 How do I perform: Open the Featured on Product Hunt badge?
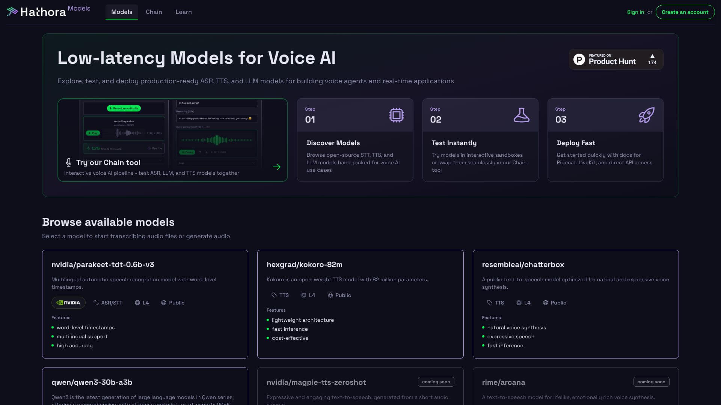click(612, 59)
